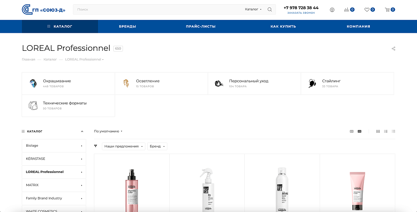Click the 33 ТОВАРА count text
The image size is (417, 212).
(x=330, y=86)
